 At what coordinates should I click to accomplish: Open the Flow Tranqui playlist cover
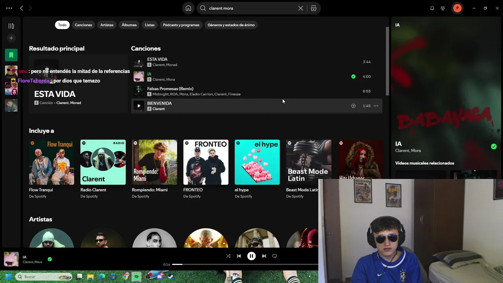(51, 162)
